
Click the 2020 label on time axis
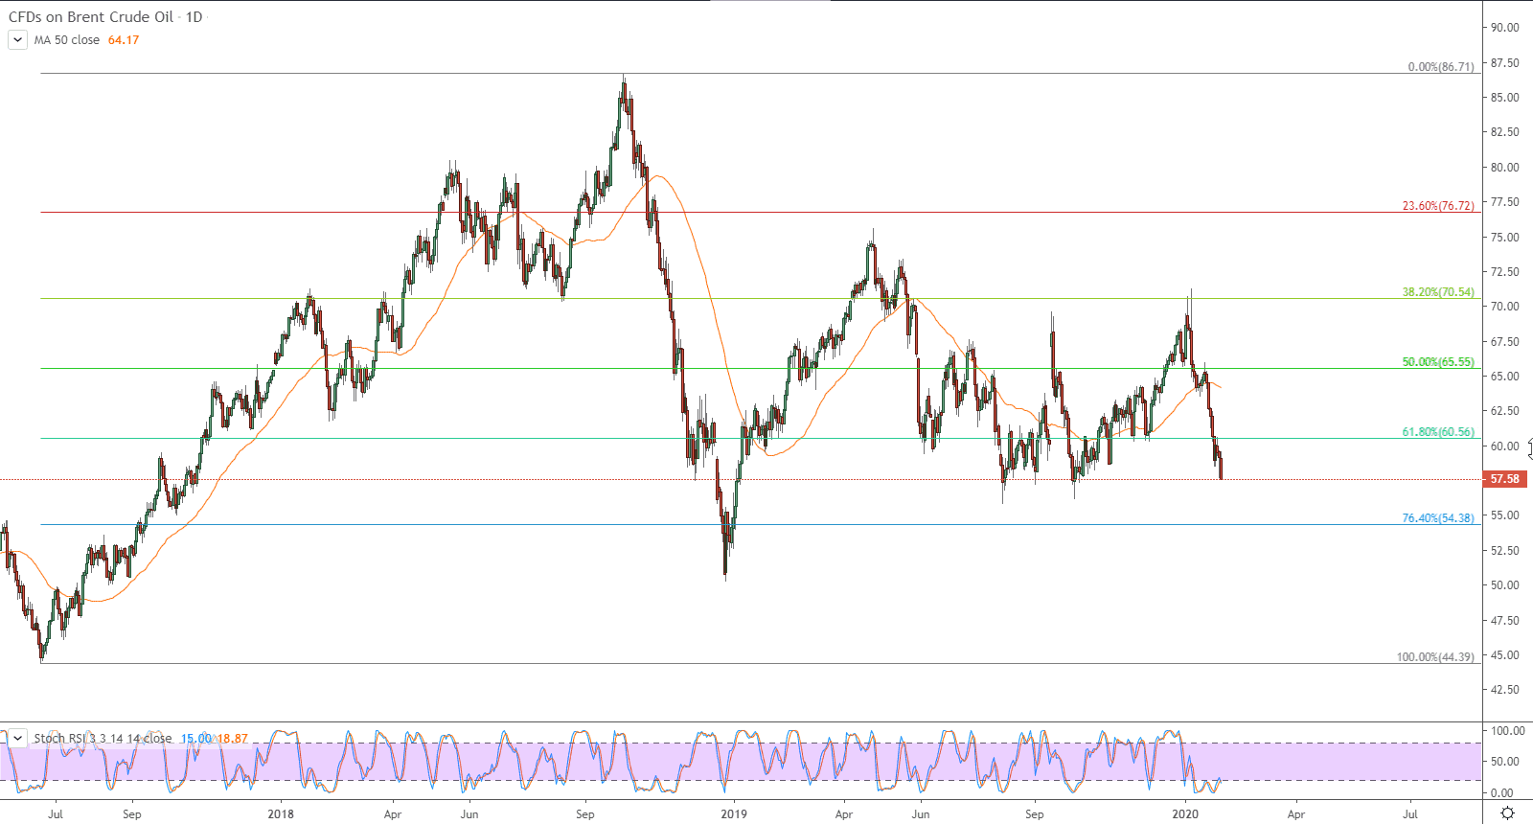click(1185, 814)
